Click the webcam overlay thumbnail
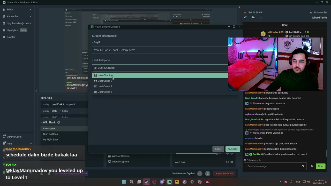 pyautogui.click(x=275, y=64)
